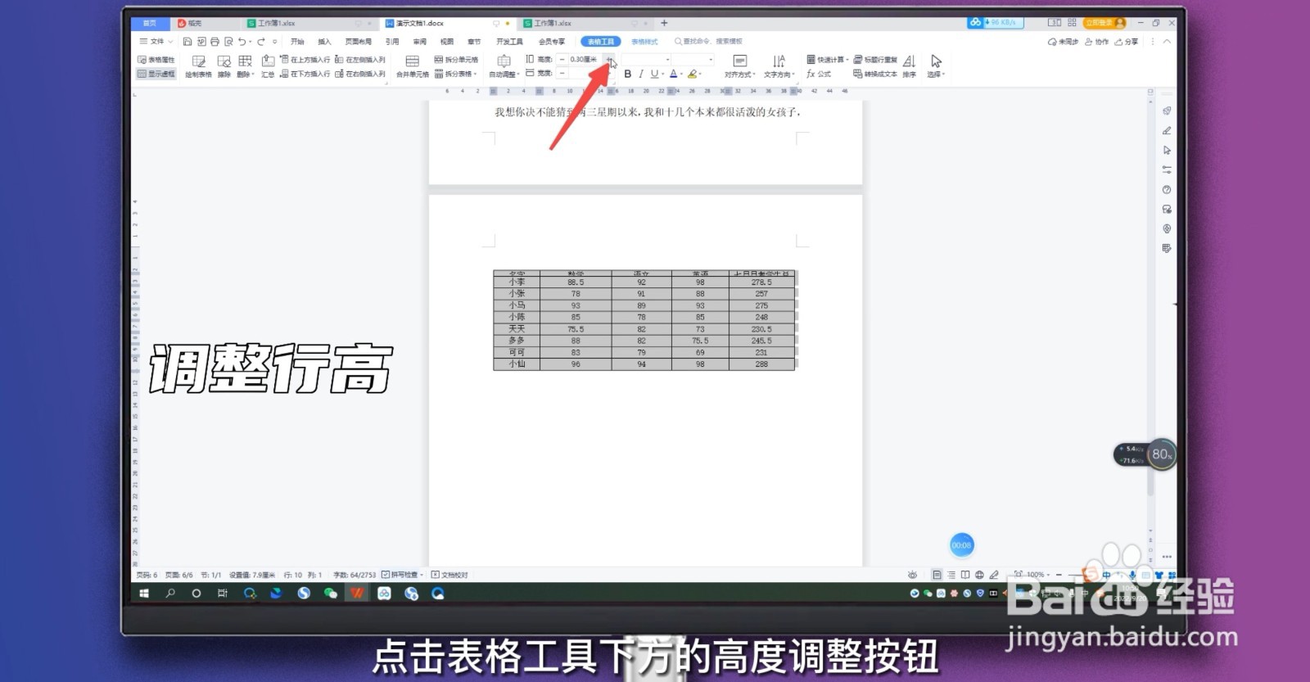This screenshot has width=1310, height=682.
Task: Click 文档校对 in the status bar
Action: point(449,575)
